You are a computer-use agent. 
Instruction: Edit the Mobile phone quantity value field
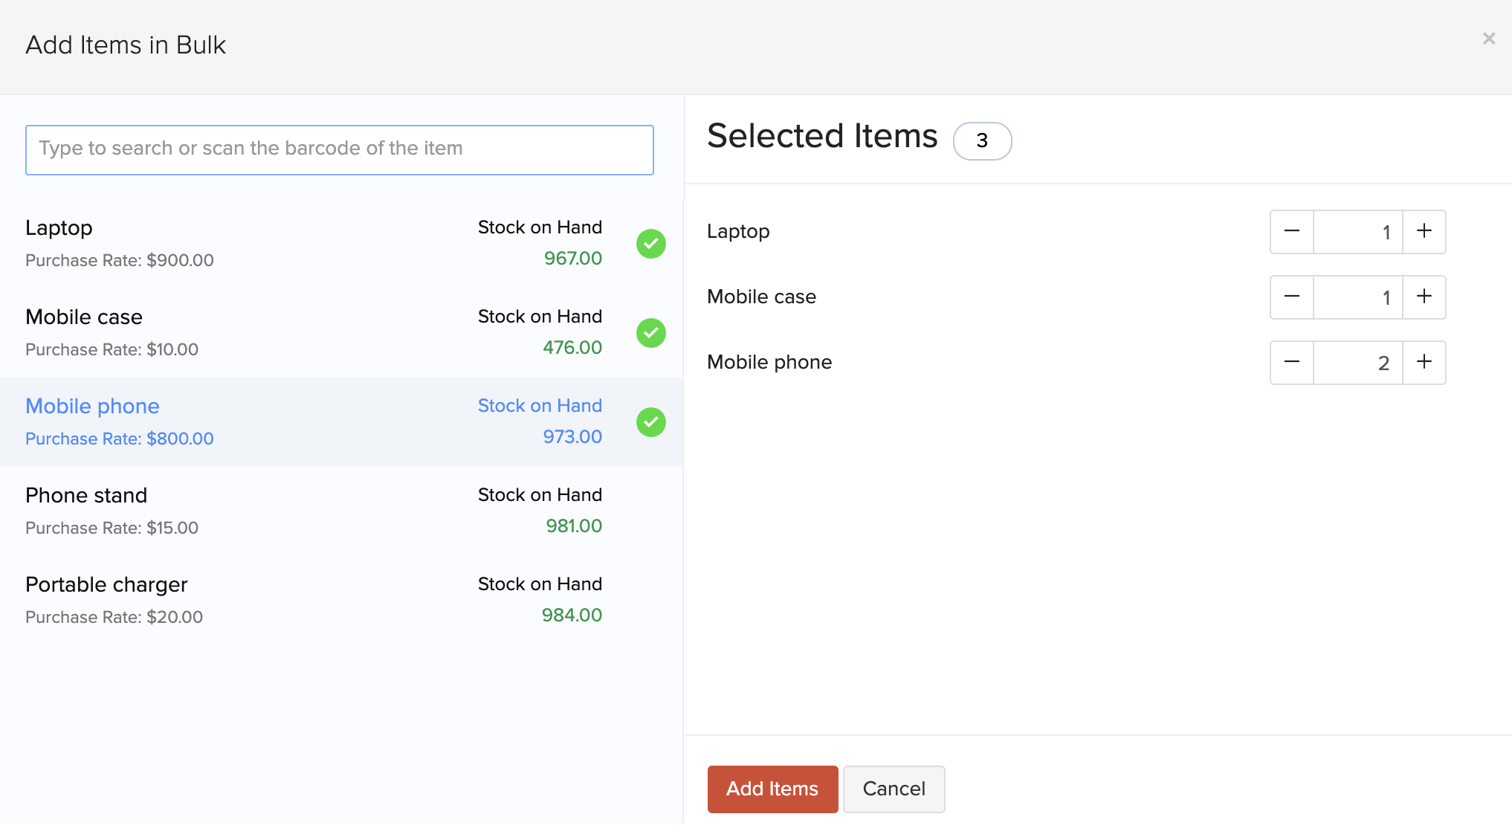(1358, 362)
